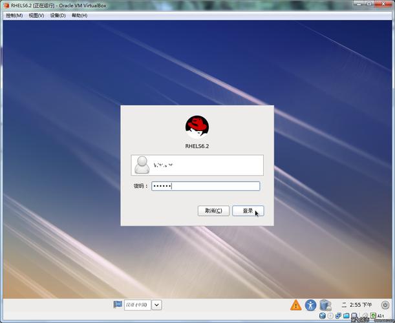Open the 帮助(H) menu
The height and width of the screenshot is (323, 395).
click(x=80, y=15)
